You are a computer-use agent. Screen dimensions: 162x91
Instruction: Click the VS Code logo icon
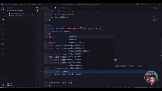click(x=2, y=5)
